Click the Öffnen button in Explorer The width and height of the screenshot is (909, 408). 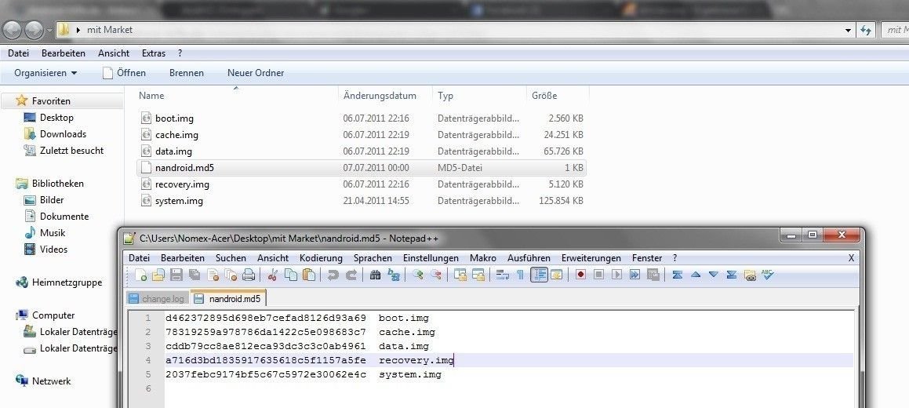tap(124, 73)
